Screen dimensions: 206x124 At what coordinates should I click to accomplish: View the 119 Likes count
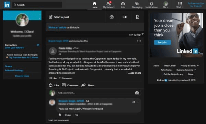click(53, 78)
